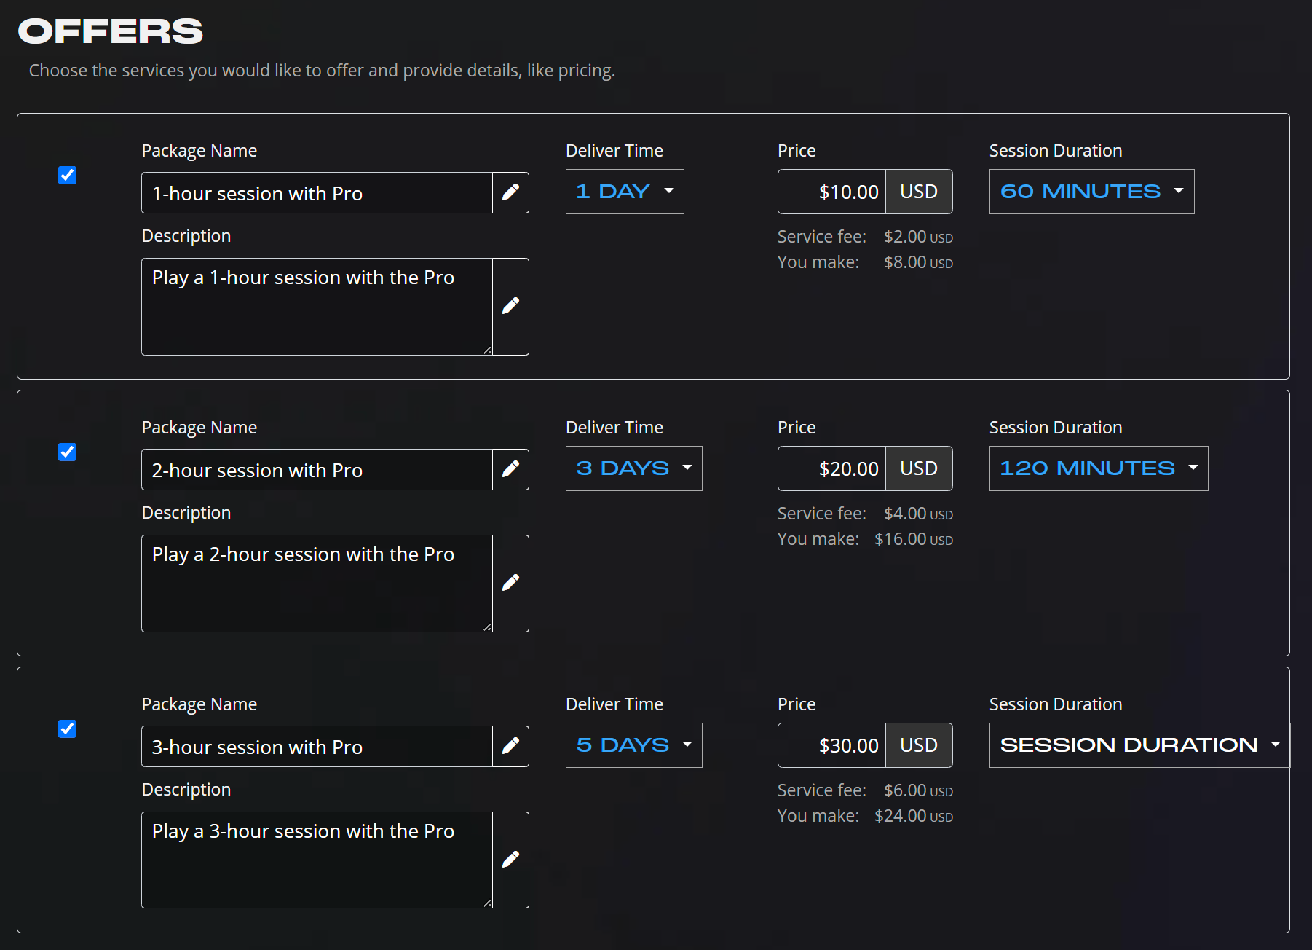The height and width of the screenshot is (950, 1312).
Task: Click the '2-hour session with Pro' name field
Action: (317, 470)
